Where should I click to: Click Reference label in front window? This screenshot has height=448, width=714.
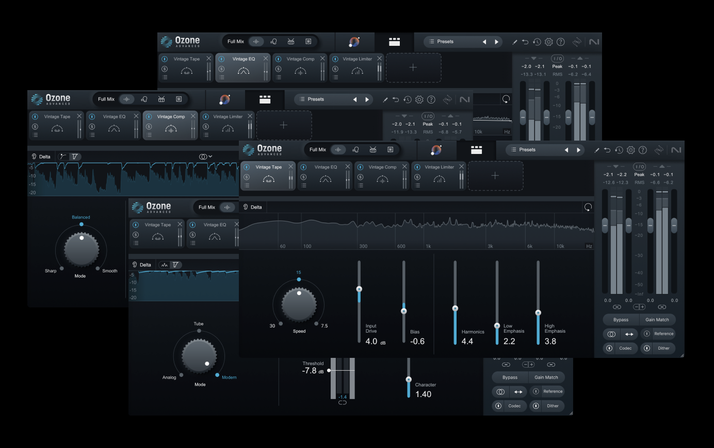click(664, 334)
